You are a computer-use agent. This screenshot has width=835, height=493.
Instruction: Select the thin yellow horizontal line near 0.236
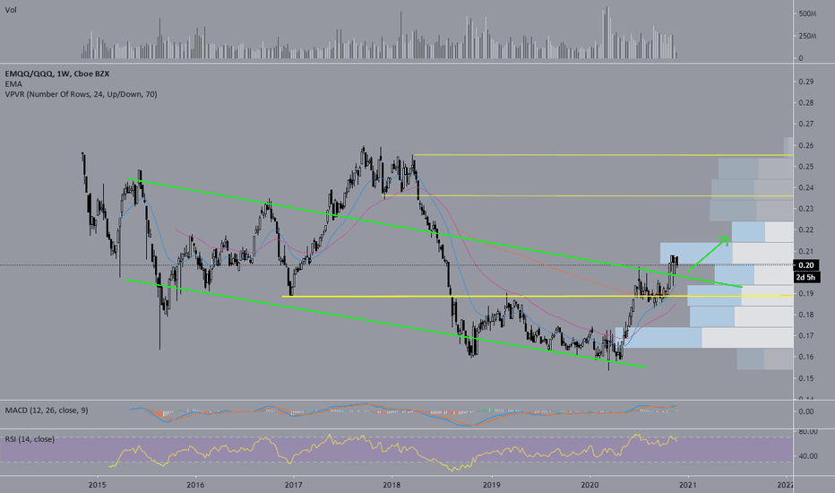pos(589,196)
